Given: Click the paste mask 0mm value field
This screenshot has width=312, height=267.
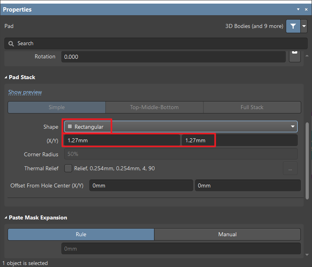Looking at the screenshot, I should click(x=181, y=249).
